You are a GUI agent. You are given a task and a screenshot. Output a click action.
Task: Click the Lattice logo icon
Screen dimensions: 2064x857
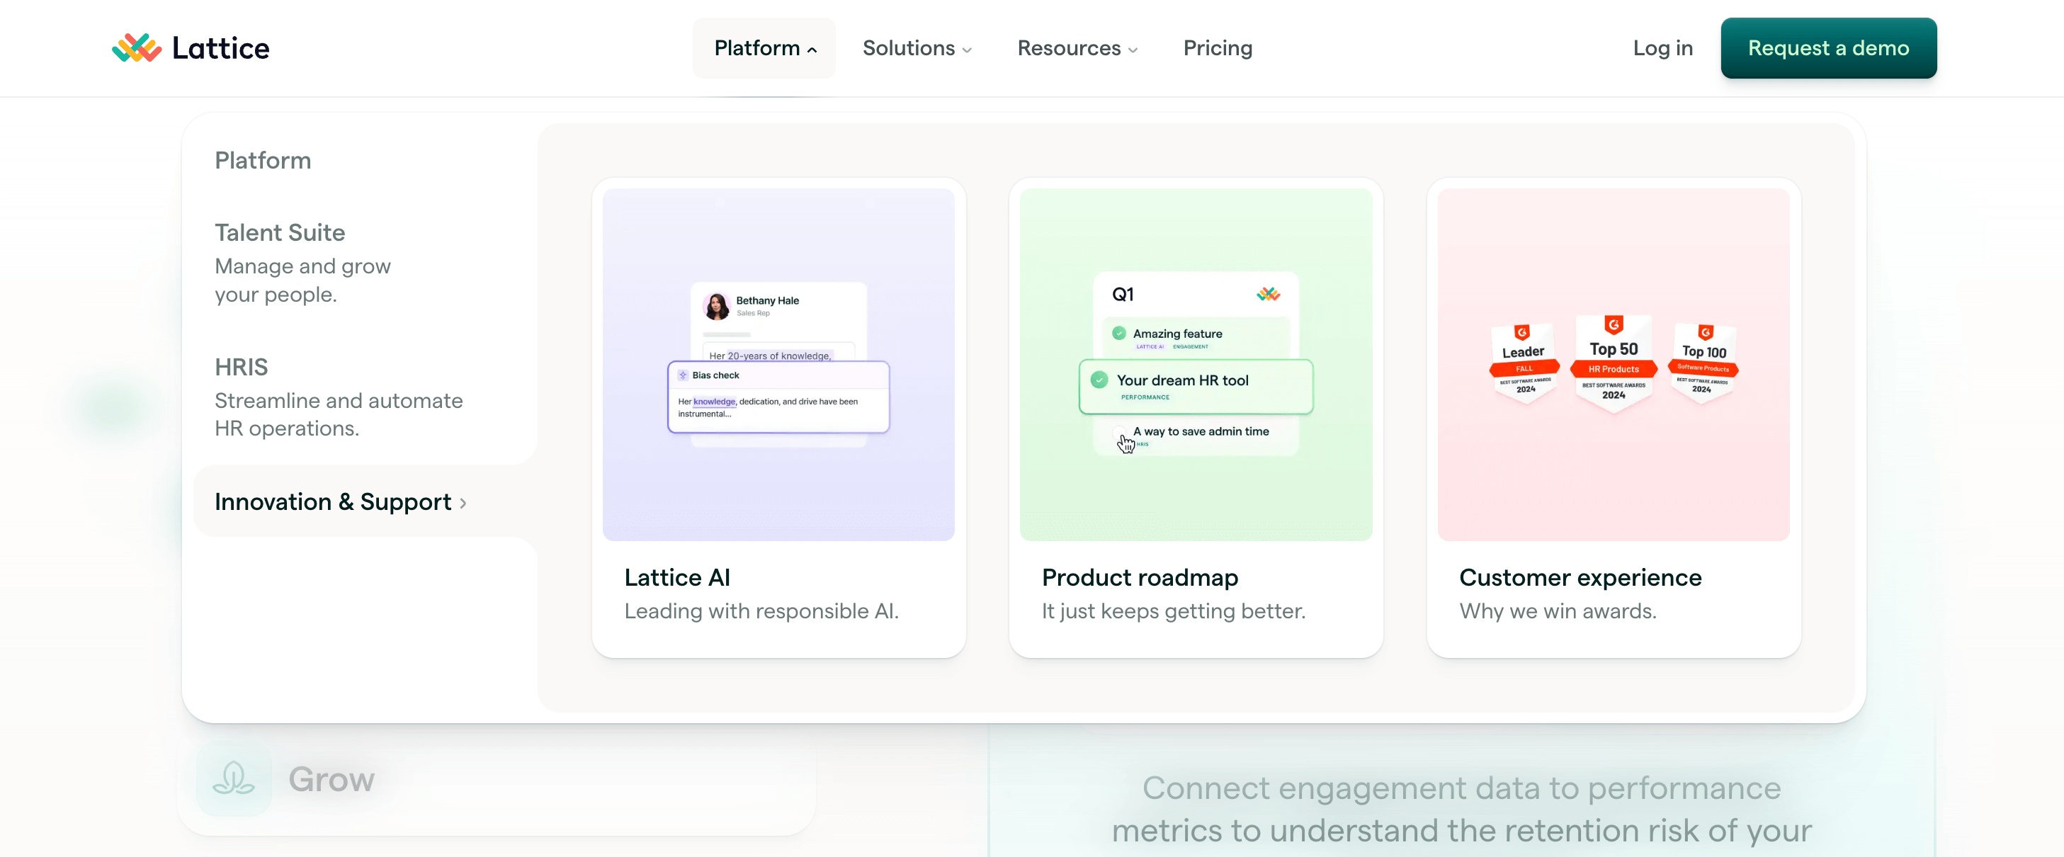[137, 48]
